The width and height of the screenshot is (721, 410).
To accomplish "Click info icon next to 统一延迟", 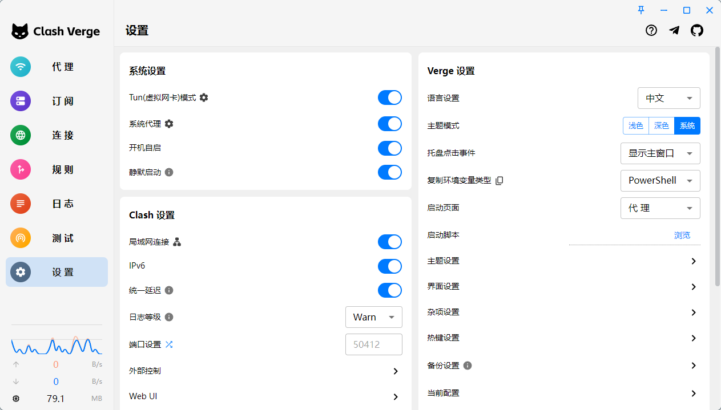I will (169, 290).
